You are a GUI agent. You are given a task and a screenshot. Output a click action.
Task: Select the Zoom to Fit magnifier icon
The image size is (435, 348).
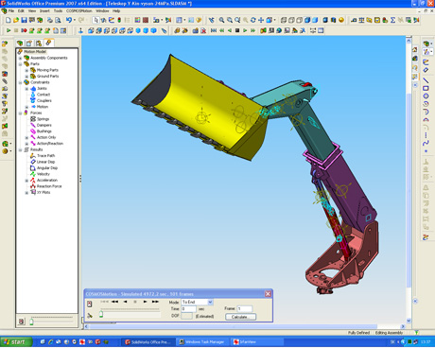(221, 20)
